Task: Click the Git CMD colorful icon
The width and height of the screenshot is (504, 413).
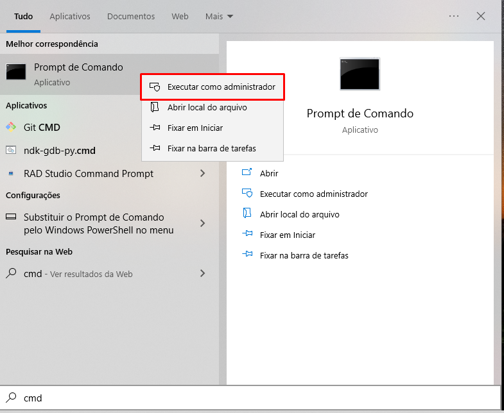Action: point(11,127)
